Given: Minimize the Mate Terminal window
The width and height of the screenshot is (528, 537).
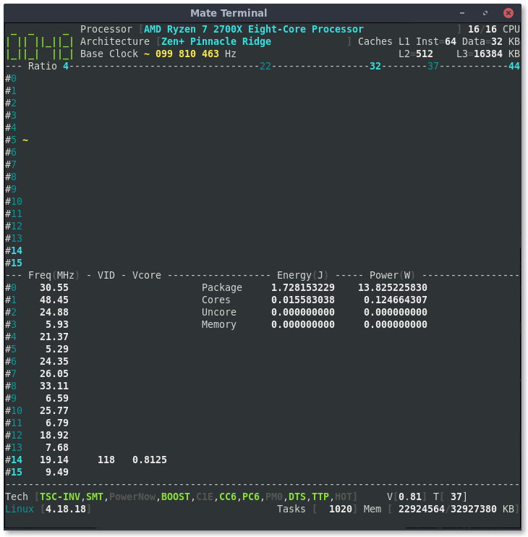Looking at the screenshot, I should [462, 13].
